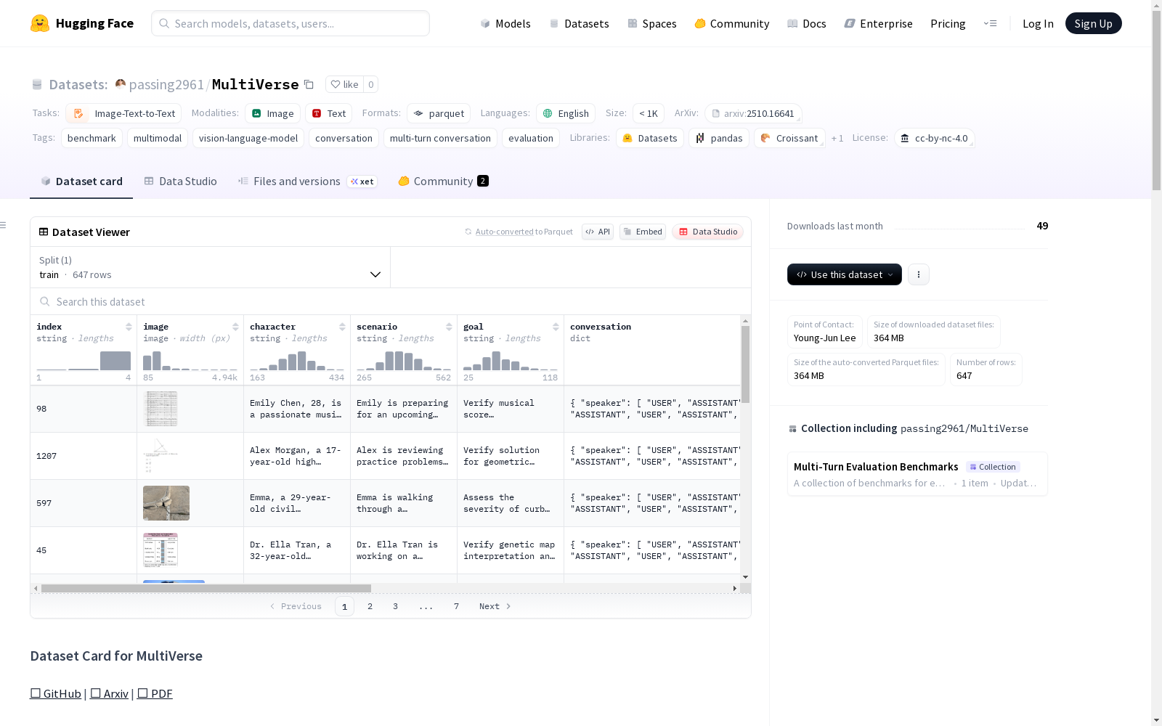Click the horizontal scrollbar right arrow

735,588
